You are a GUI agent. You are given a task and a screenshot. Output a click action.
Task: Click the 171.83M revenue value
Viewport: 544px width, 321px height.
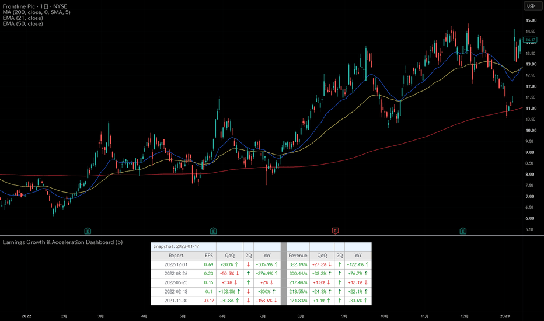tap(298, 301)
